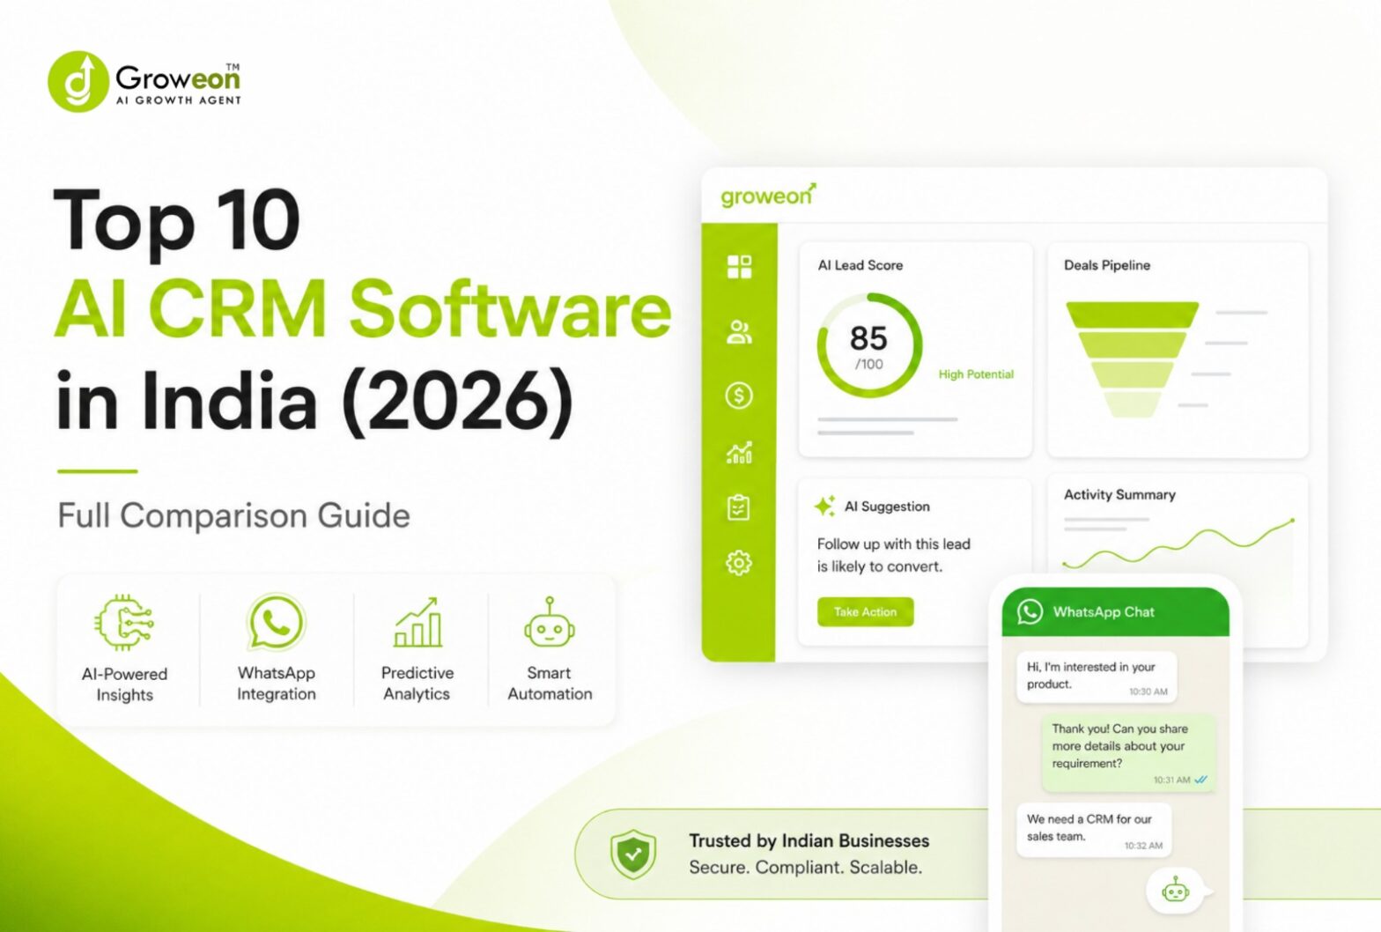Viewport: 1381px width, 932px height.
Task: Click the AI-Powered Insights chip icon
Action: [124, 623]
